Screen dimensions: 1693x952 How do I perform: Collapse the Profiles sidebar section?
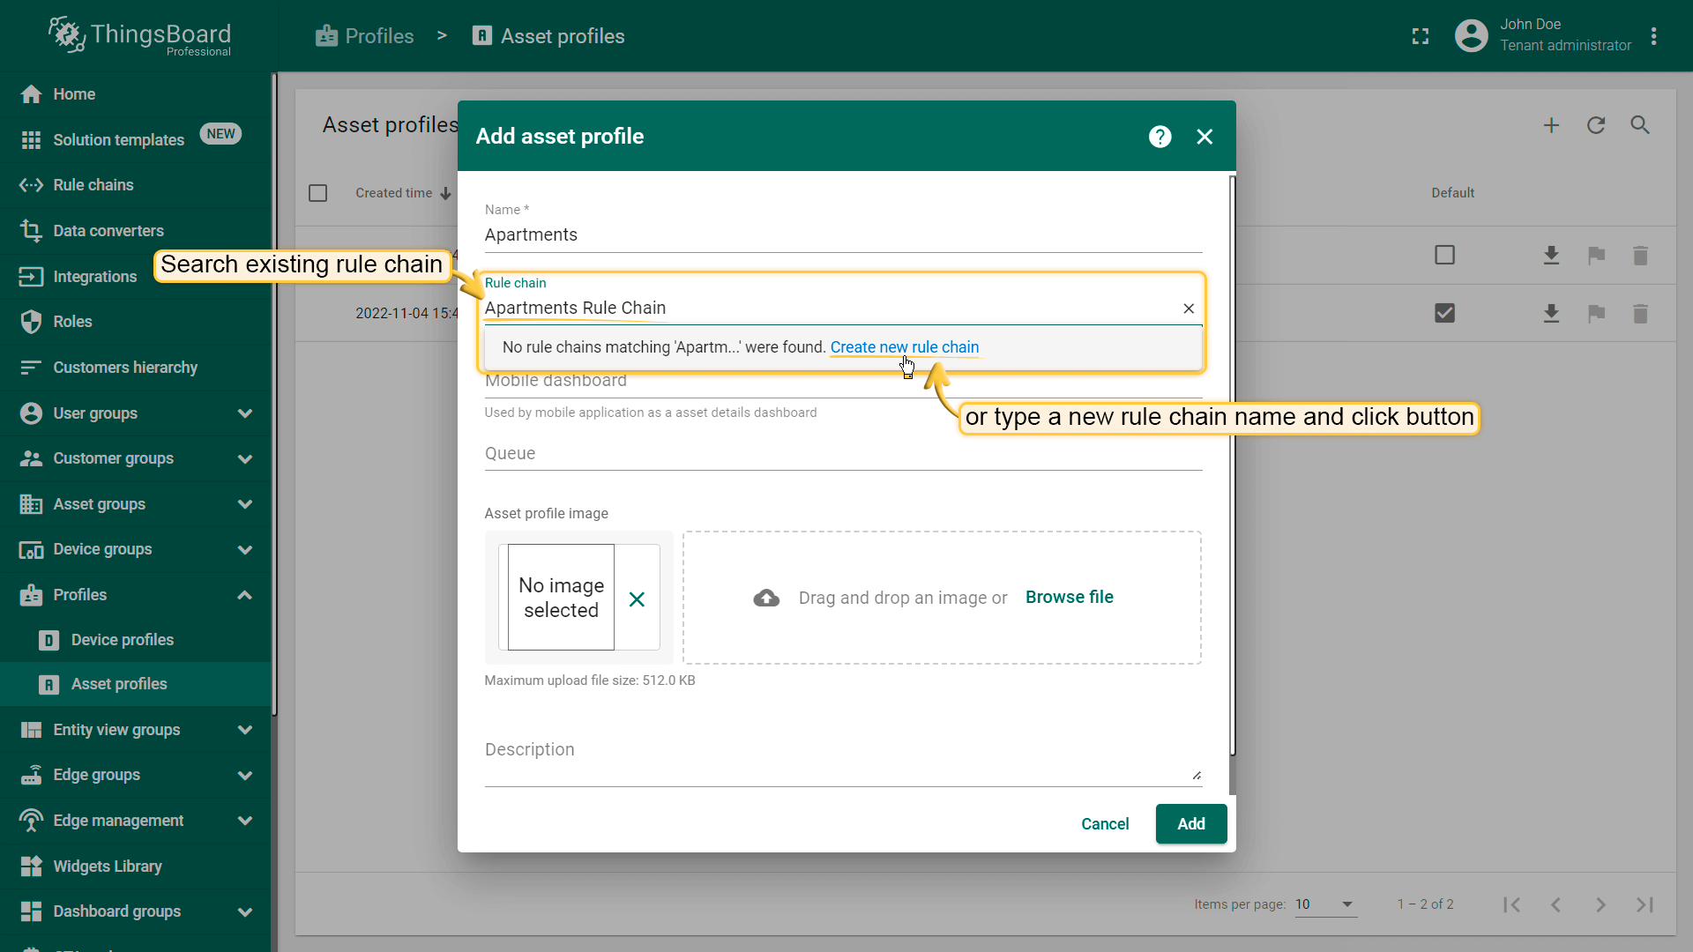click(x=244, y=595)
